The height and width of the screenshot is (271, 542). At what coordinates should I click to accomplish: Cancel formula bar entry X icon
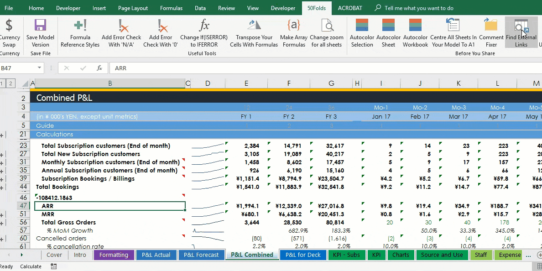(66, 68)
